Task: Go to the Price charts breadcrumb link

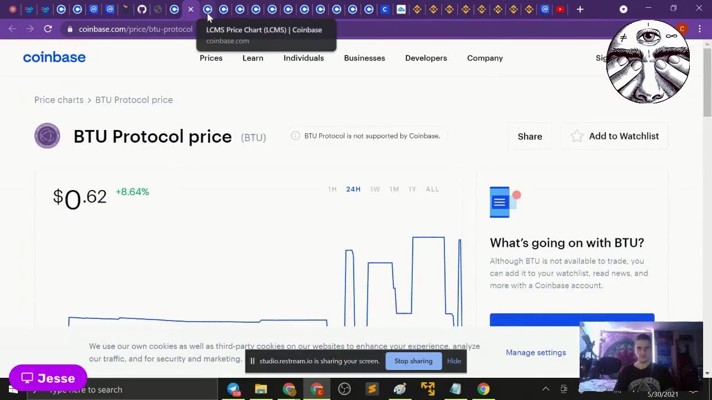Action: pyautogui.click(x=59, y=99)
